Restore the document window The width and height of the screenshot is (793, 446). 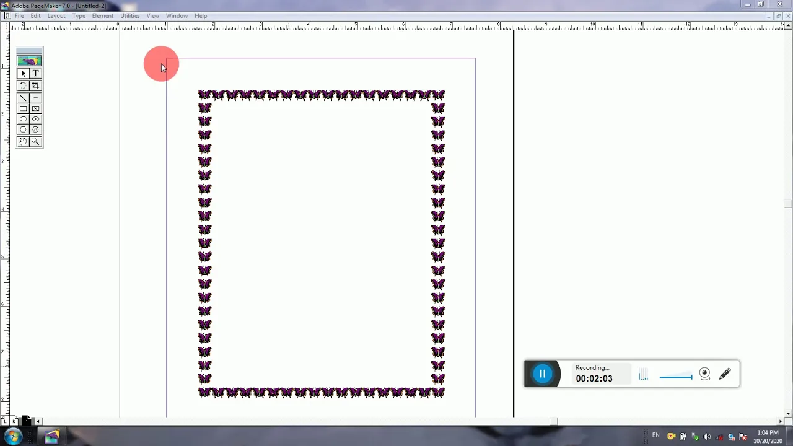click(x=779, y=15)
